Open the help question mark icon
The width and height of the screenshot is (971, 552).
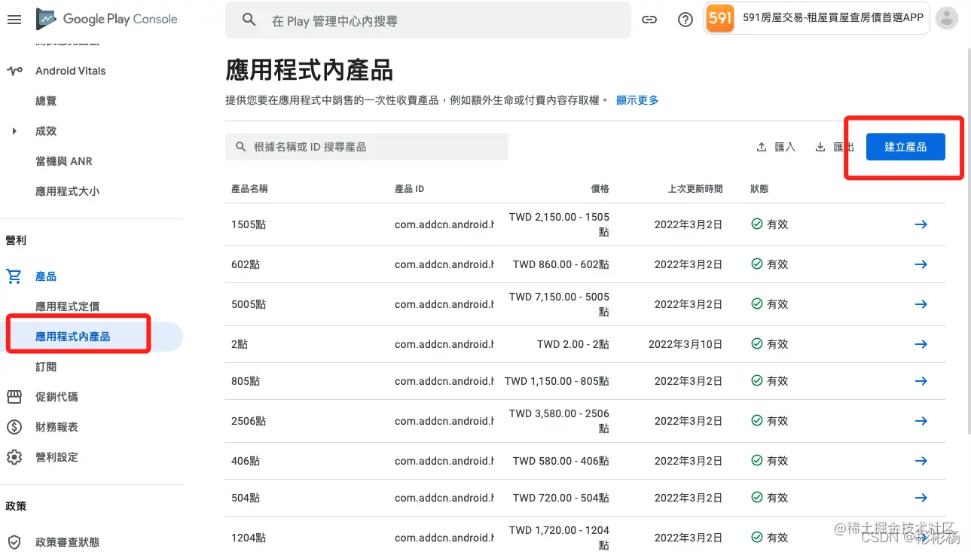click(x=686, y=20)
